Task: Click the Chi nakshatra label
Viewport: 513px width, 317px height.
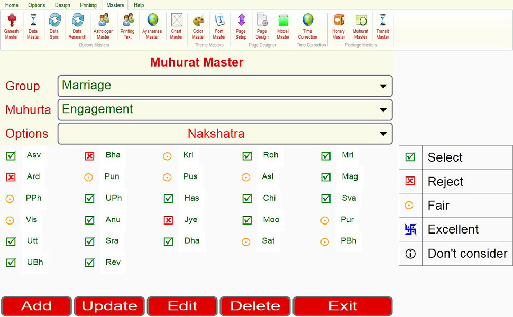Action: [269, 198]
